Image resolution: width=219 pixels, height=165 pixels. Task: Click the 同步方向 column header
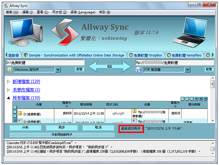tap(112, 105)
